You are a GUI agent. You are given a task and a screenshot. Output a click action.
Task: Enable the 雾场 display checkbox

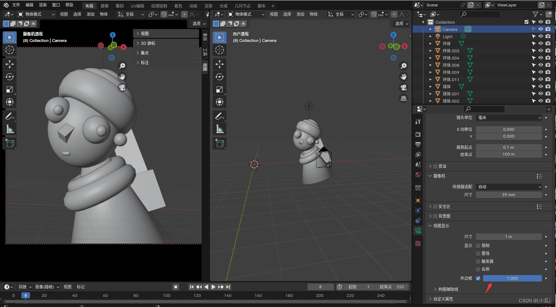pyautogui.click(x=478, y=254)
